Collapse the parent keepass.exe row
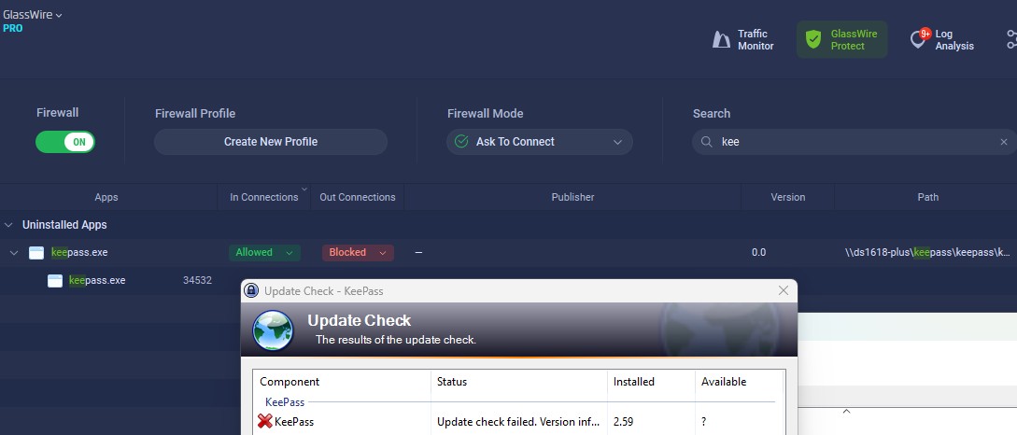This screenshot has height=435, width=1017. tap(14, 253)
